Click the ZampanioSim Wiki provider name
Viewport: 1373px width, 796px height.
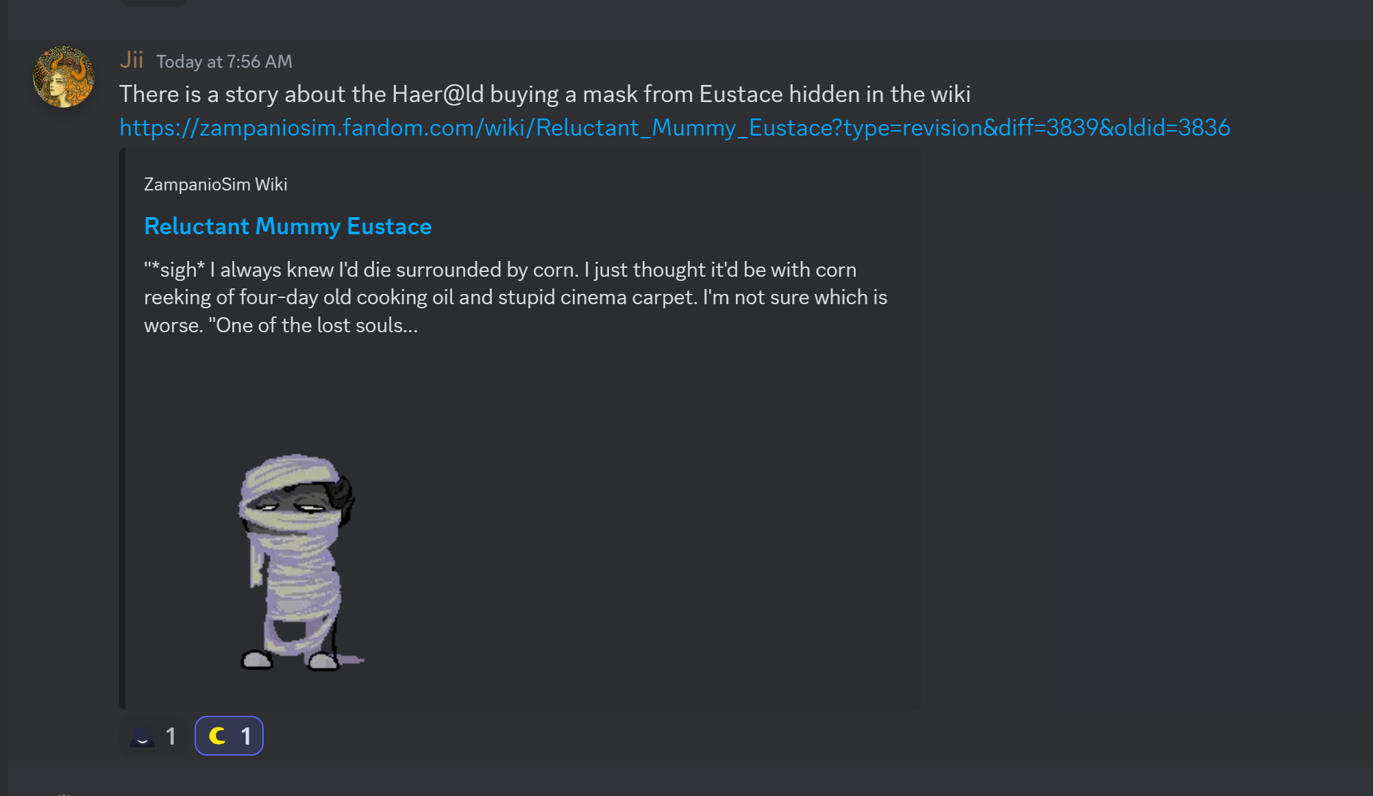coord(215,184)
